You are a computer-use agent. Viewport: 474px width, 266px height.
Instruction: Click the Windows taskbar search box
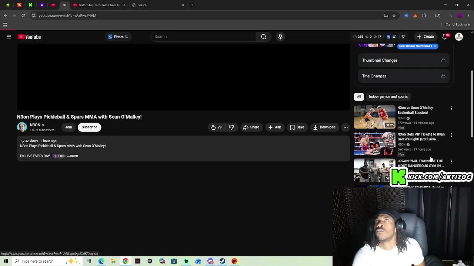pos(47,261)
